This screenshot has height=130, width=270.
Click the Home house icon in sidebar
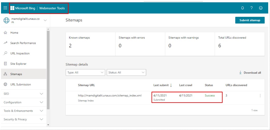pyautogui.click(x=5, y=33)
